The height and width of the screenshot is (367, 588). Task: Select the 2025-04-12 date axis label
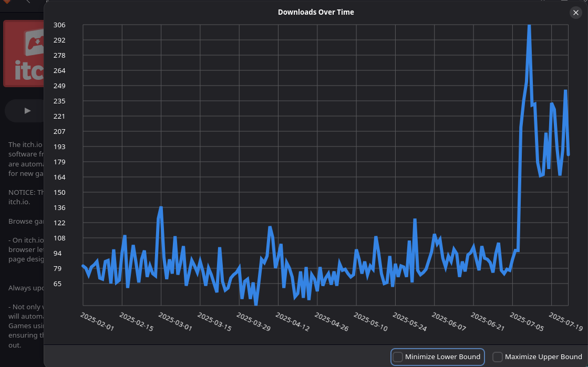point(292,321)
